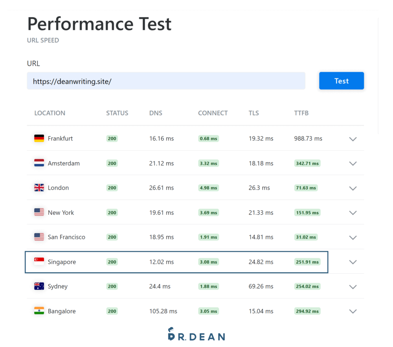The width and height of the screenshot is (393, 347).
Task: Expand the Frankfurt row details
Action: pos(353,139)
